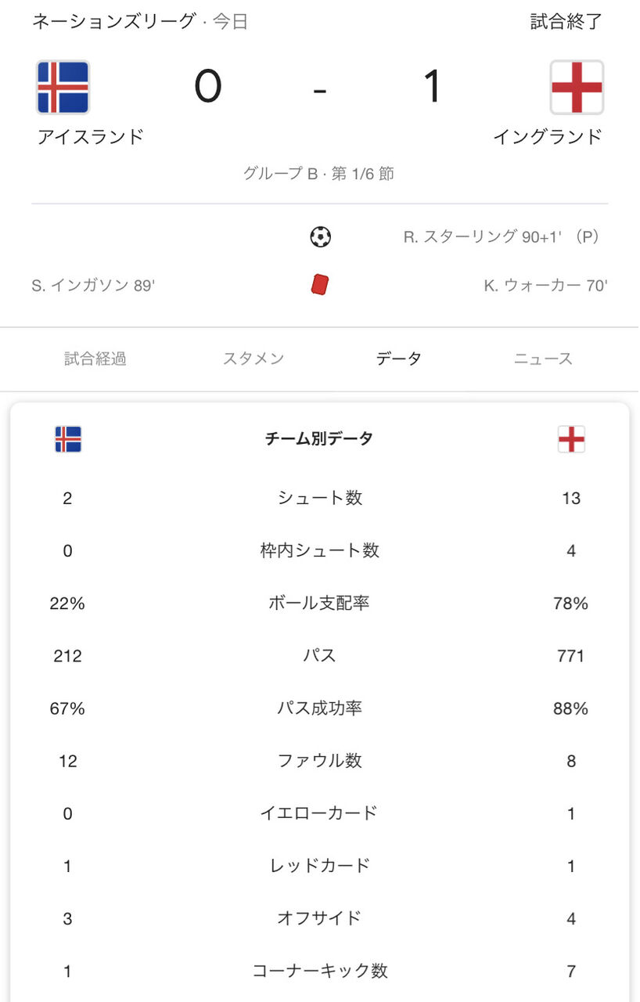Click the soccer ball goal icon
Screen dimensions: 640x1002
tap(320, 236)
